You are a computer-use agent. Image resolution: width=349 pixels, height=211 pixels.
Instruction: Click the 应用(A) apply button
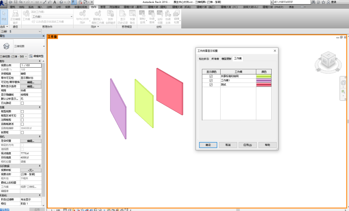pos(247,145)
